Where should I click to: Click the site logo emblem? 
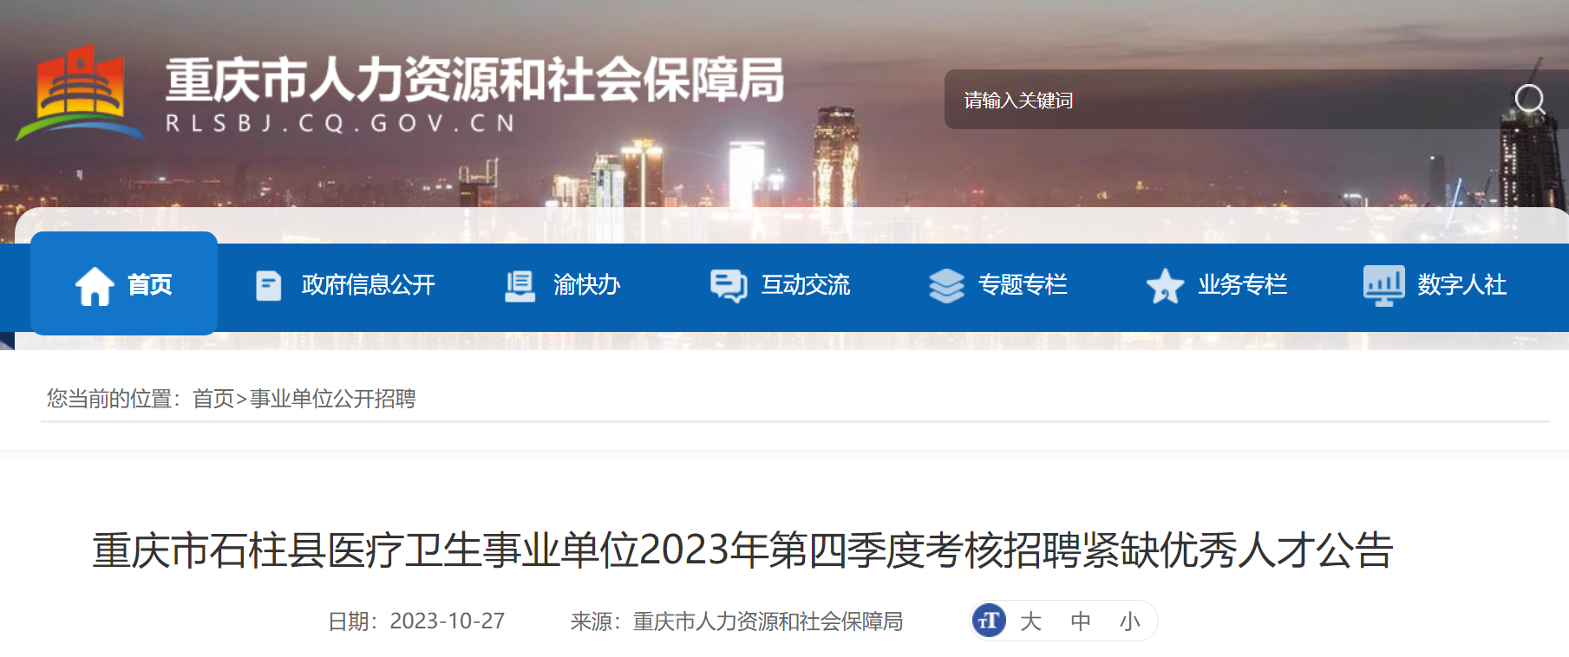pyautogui.click(x=80, y=93)
